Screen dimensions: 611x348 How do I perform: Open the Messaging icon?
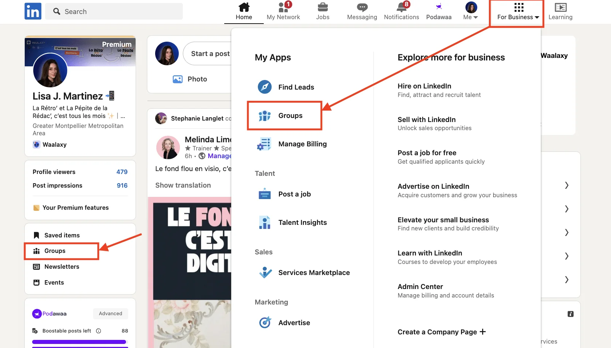pos(362,11)
